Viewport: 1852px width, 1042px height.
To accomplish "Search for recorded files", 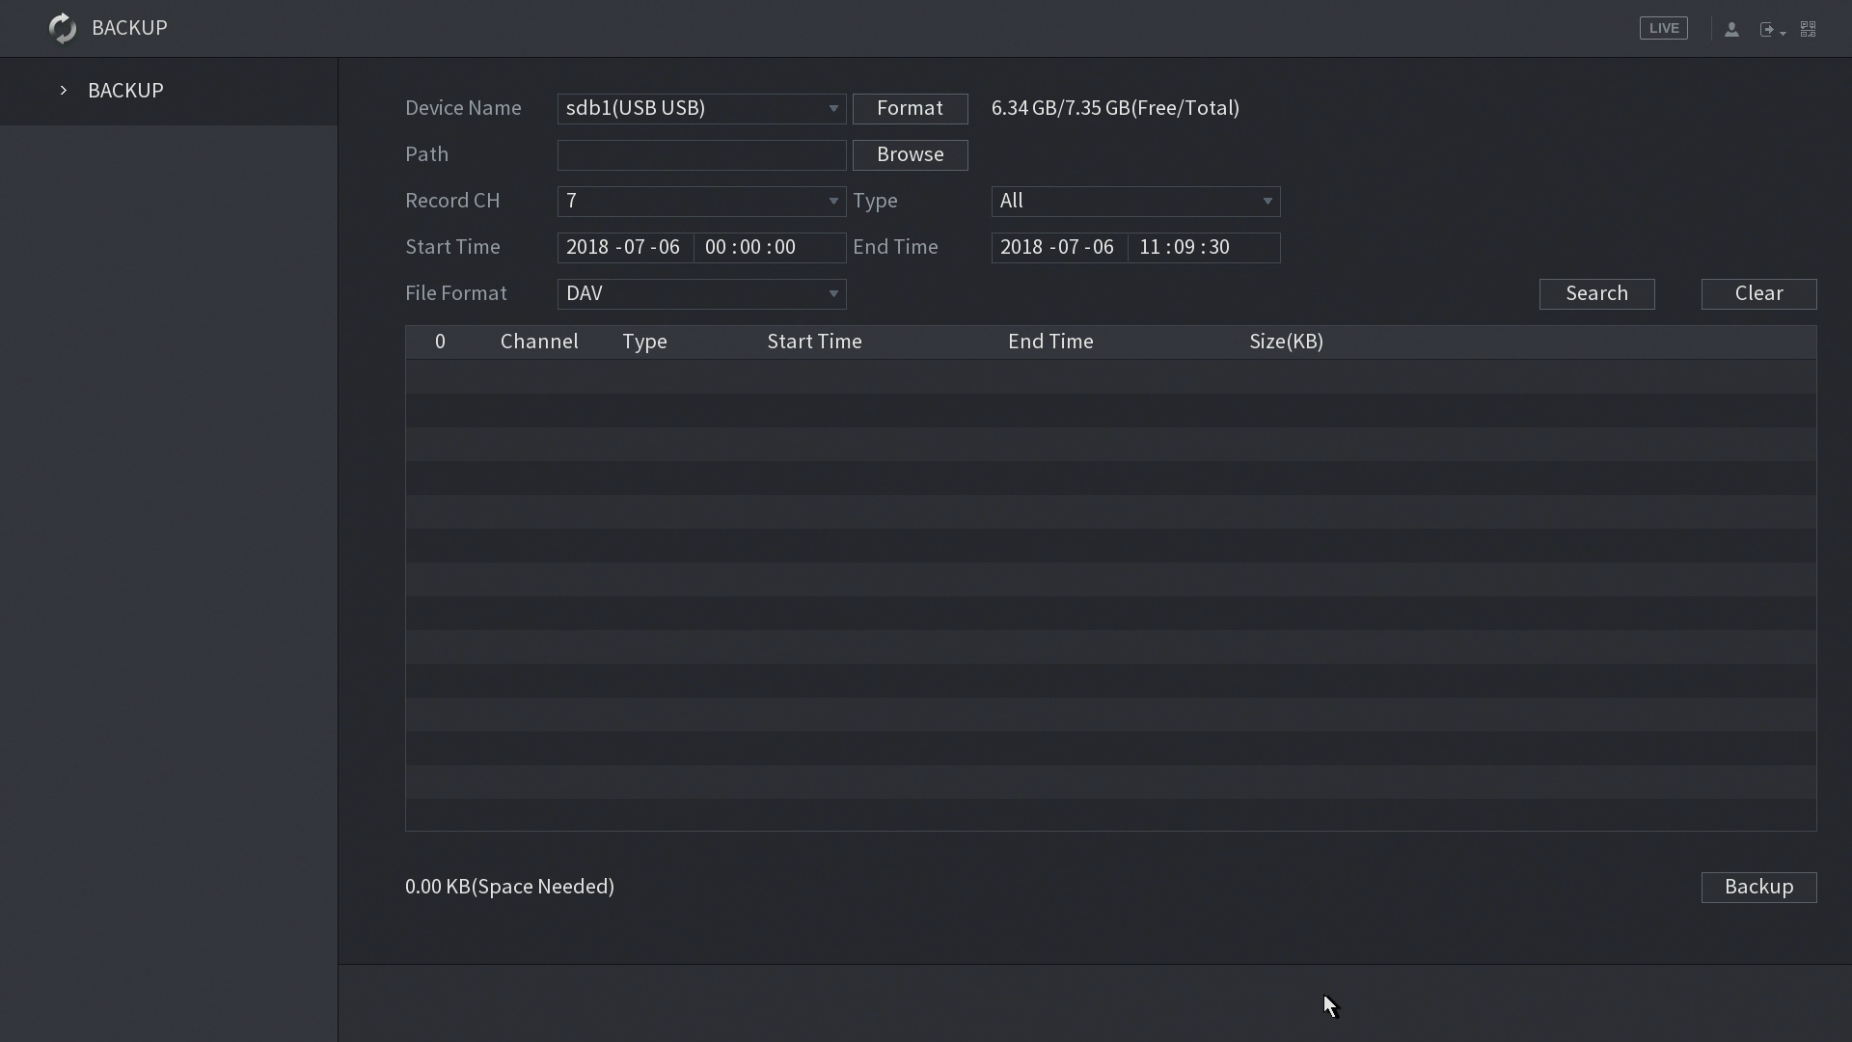I will point(1596,293).
